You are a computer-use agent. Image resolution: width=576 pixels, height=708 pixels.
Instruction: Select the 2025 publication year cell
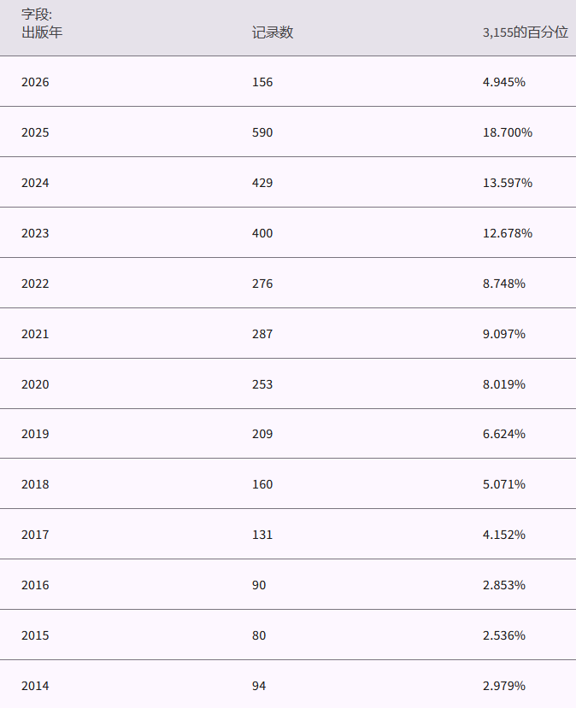(35, 133)
